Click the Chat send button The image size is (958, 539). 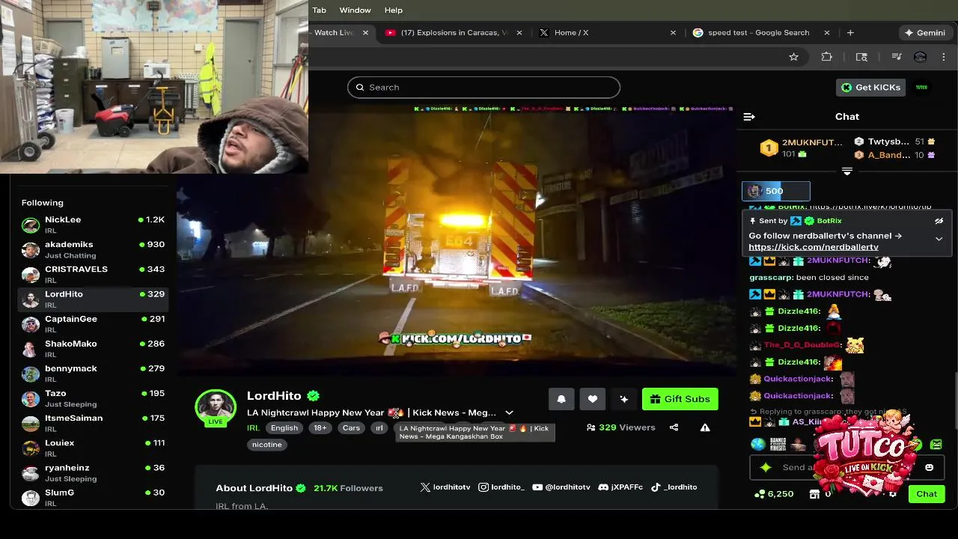point(927,494)
